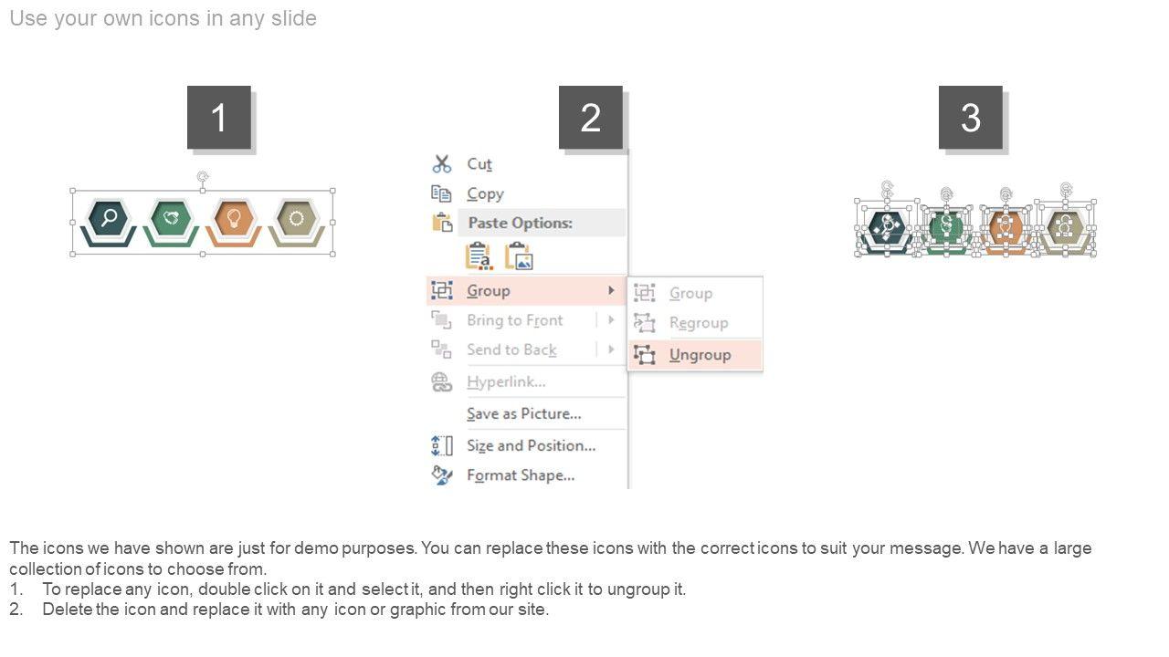This screenshot has width=1169, height=657.
Task: Click the rotation handle above grouped icons
Action: tap(203, 176)
